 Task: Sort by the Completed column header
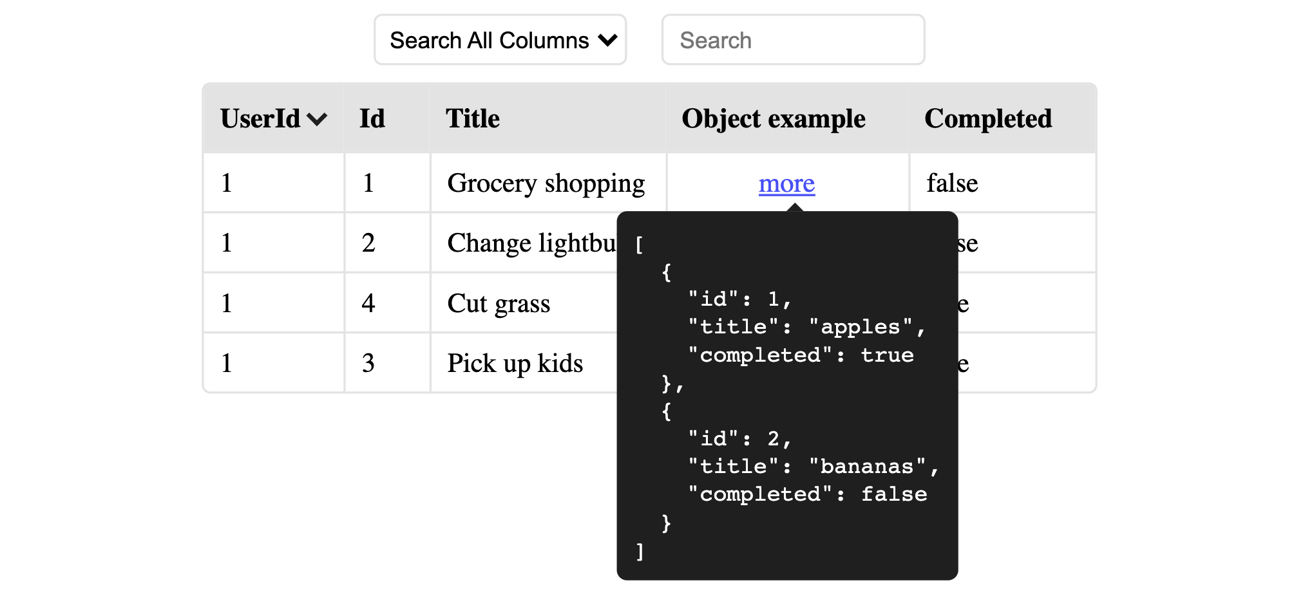click(987, 119)
